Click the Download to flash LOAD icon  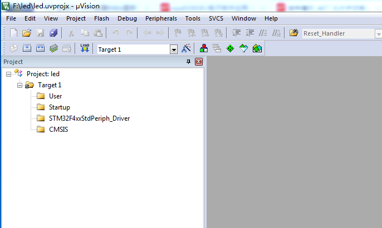coord(85,49)
